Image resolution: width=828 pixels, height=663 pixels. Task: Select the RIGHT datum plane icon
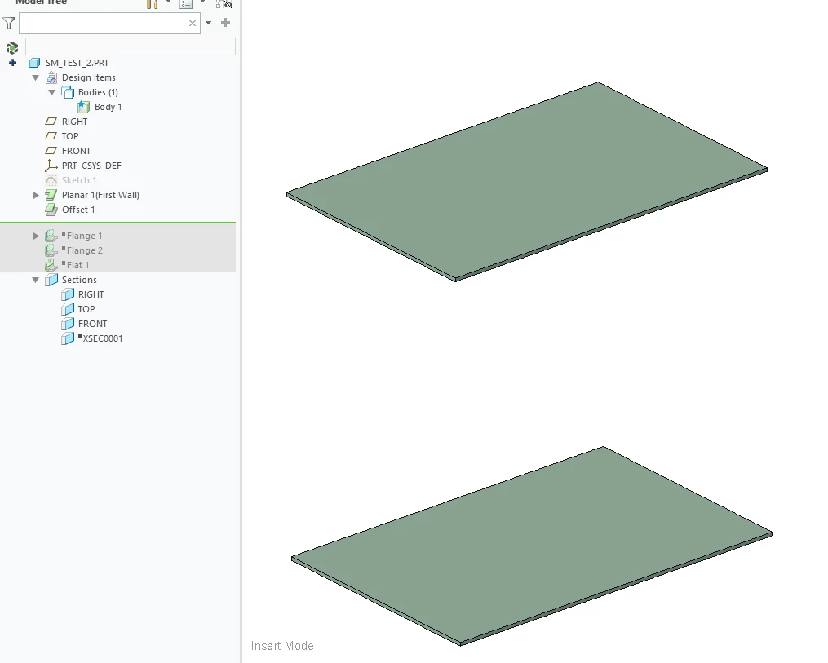pyautogui.click(x=51, y=122)
